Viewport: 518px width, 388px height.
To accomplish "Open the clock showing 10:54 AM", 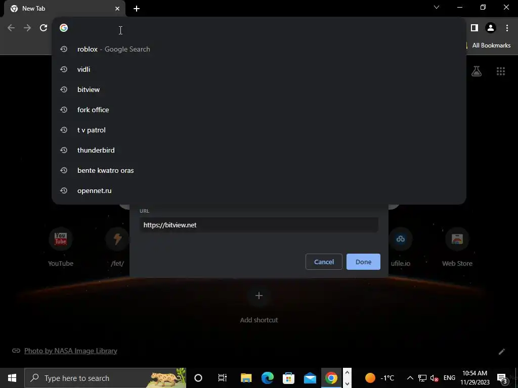I will (x=474, y=378).
